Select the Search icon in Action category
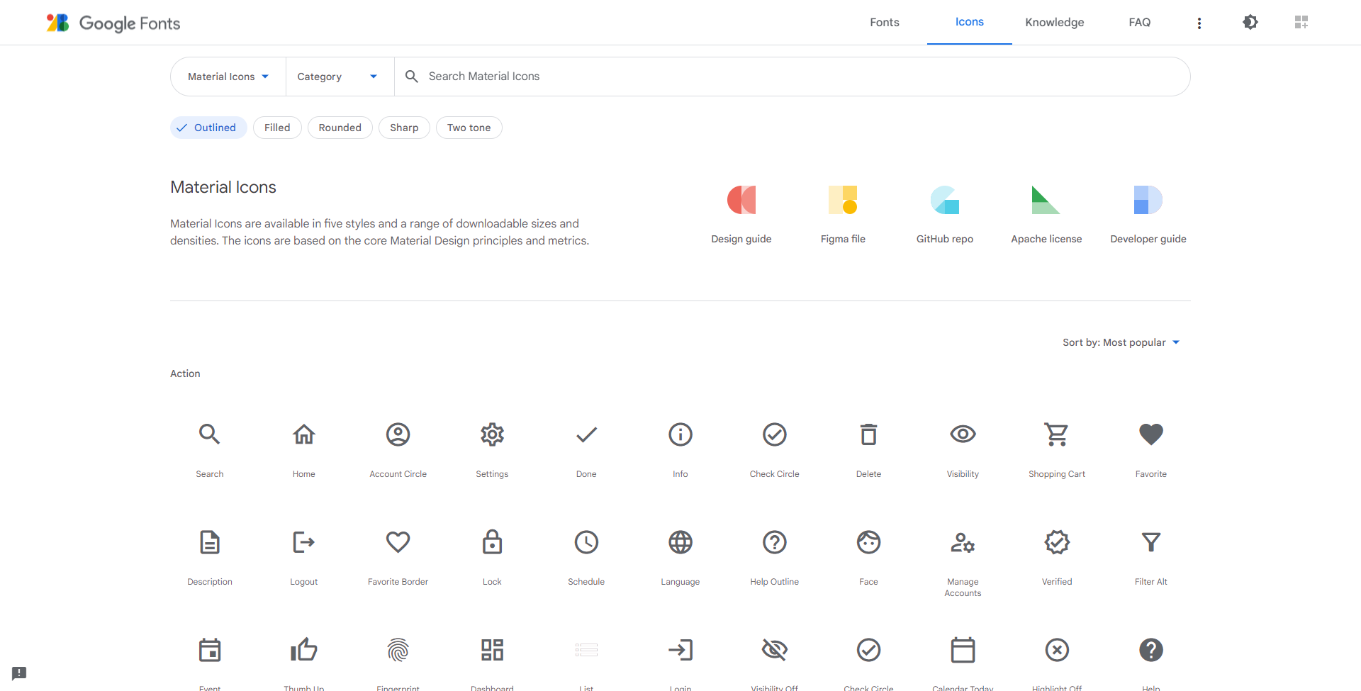The width and height of the screenshot is (1361, 691). [210, 434]
